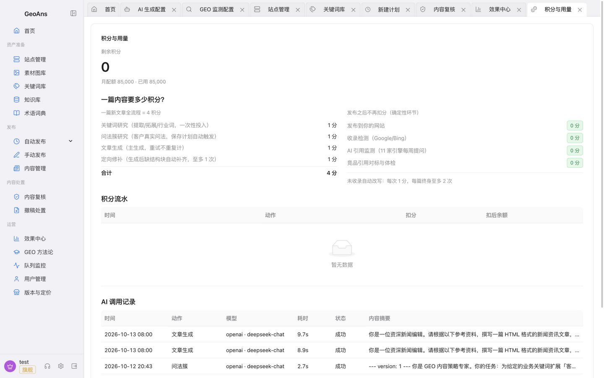Click the logout icon beside settings
Image resolution: width=604 pixels, height=378 pixels.
(74, 366)
